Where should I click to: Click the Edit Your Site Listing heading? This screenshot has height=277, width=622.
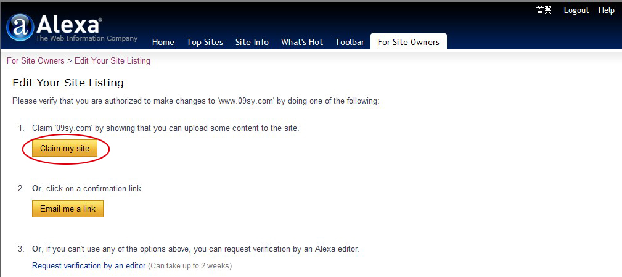pos(68,83)
